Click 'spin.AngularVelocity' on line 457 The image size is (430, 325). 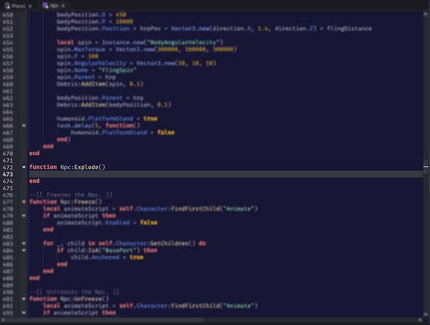pos(92,63)
